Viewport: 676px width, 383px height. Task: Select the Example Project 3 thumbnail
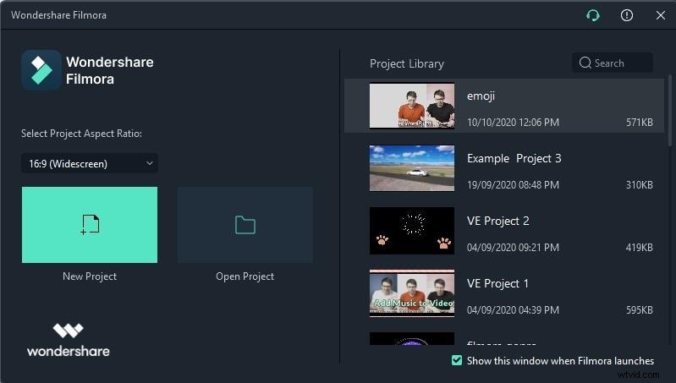coord(412,168)
